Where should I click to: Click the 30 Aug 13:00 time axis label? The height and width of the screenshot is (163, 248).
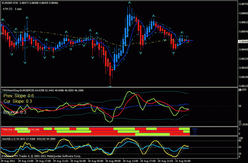[x=131, y=161]
